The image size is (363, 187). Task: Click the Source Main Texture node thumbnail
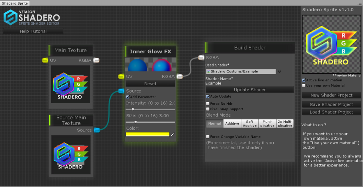coord(71,155)
